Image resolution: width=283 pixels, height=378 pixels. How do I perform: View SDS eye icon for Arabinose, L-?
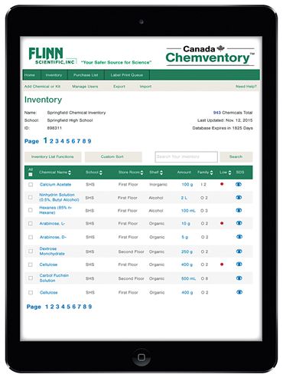[x=239, y=223]
